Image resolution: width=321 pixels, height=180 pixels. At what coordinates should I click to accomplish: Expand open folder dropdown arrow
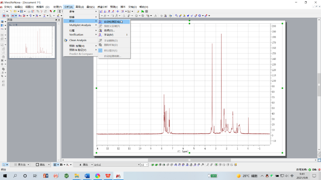pyautogui.click(x=18, y=12)
